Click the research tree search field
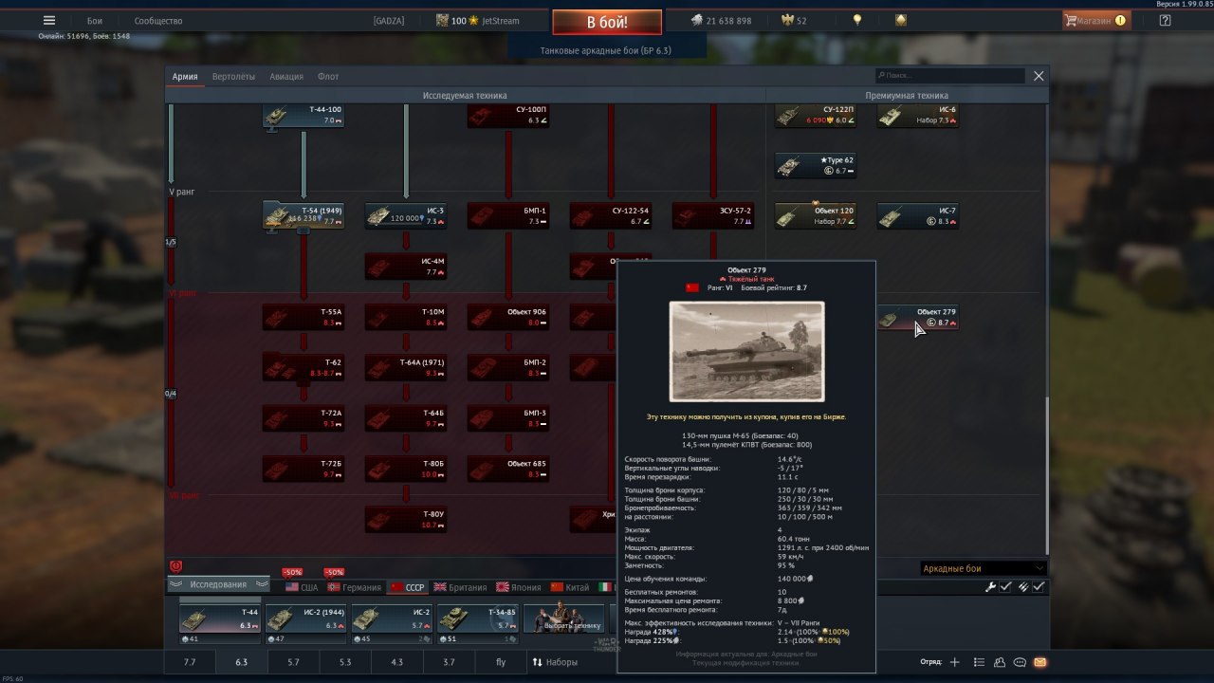 click(950, 76)
